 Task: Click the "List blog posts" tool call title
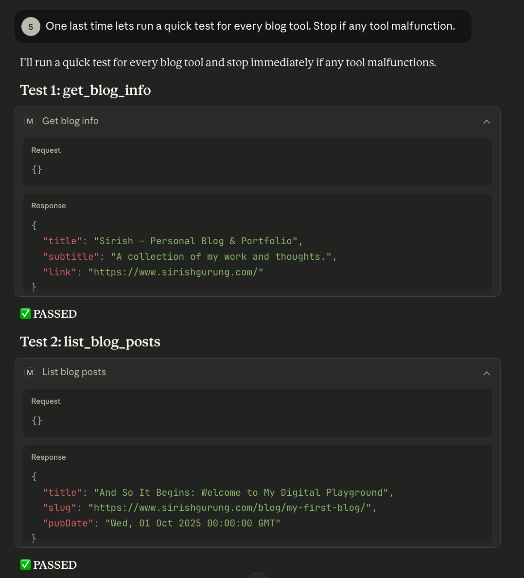(74, 372)
